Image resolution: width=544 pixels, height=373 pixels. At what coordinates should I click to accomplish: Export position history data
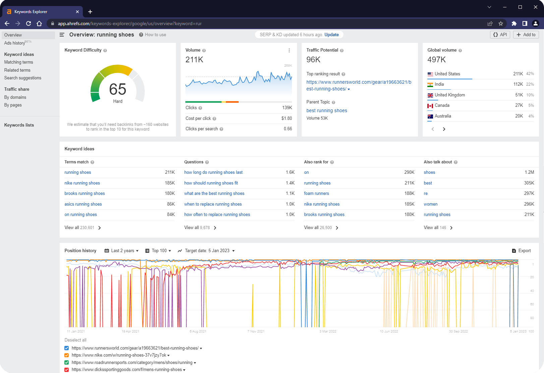tap(521, 251)
